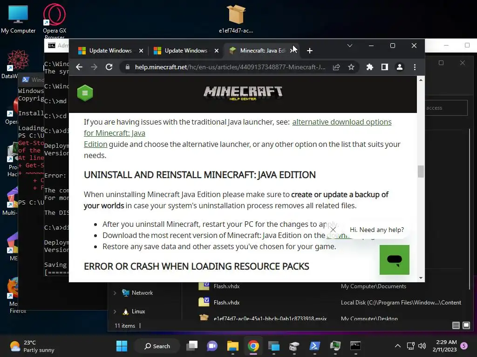The image size is (477, 357).
Task: Select the e1ef74d7 package on desktop
Action: coord(236,19)
